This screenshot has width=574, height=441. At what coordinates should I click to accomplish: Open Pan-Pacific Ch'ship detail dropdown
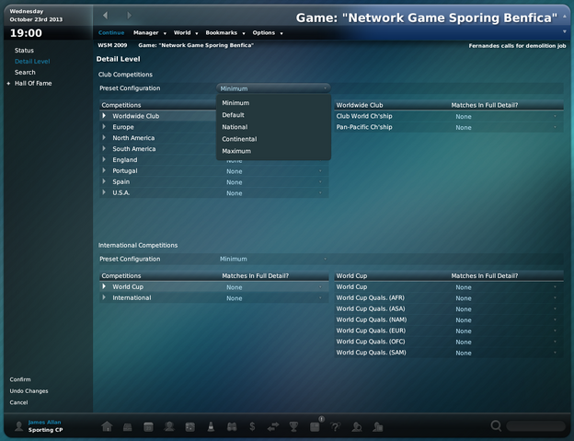(506, 127)
